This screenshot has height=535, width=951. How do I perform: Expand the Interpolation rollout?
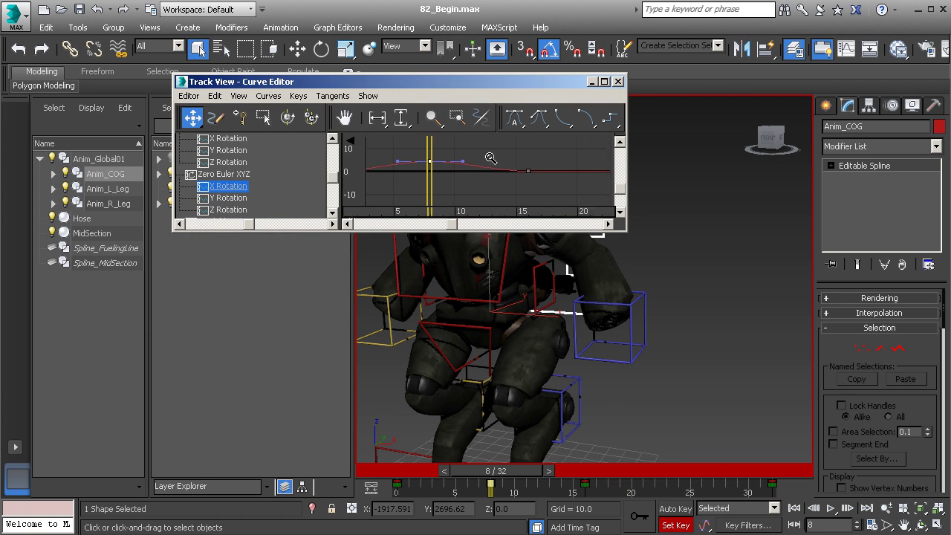click(879, 313)
